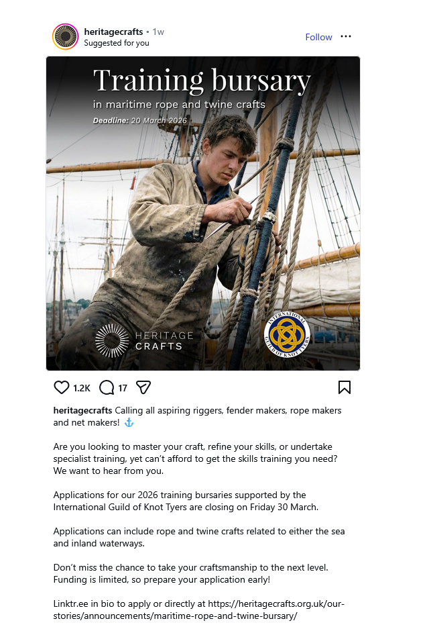
Task: Open the heritagecrafts.org.uk bursary URL
Action: 198,610
